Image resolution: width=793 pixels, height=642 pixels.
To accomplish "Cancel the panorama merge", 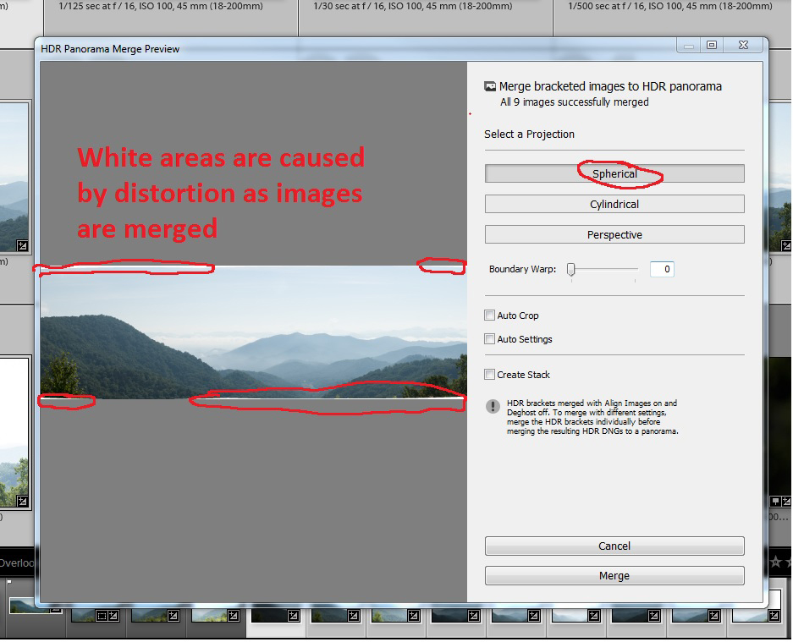I will point(614,546).
